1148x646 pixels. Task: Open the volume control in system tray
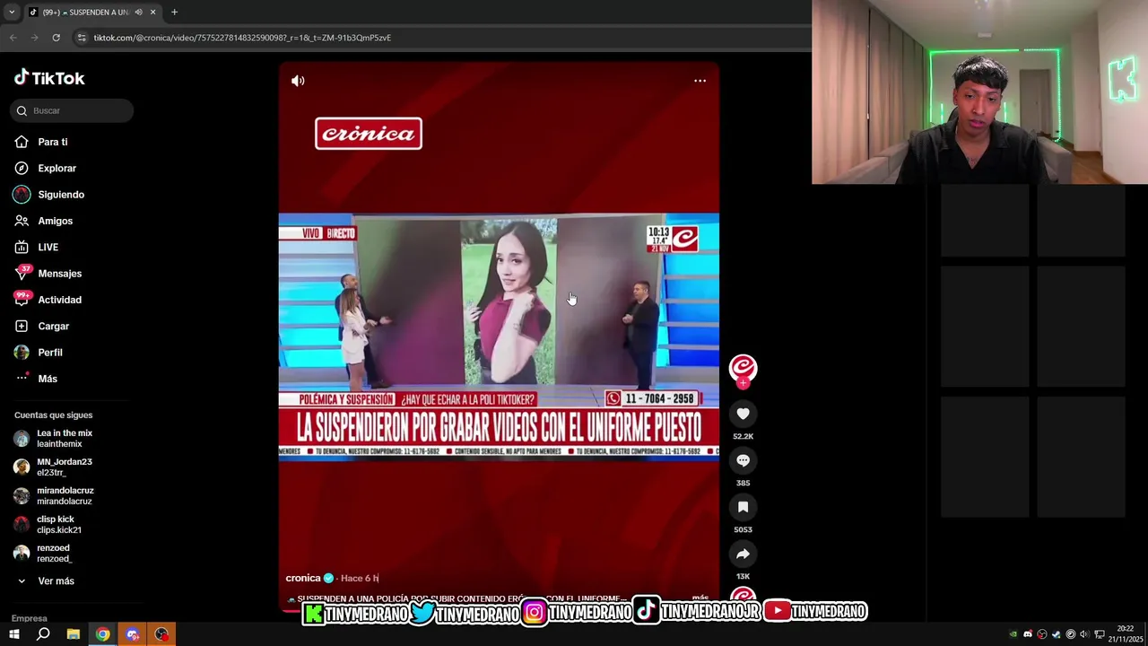click(1084, 634)
